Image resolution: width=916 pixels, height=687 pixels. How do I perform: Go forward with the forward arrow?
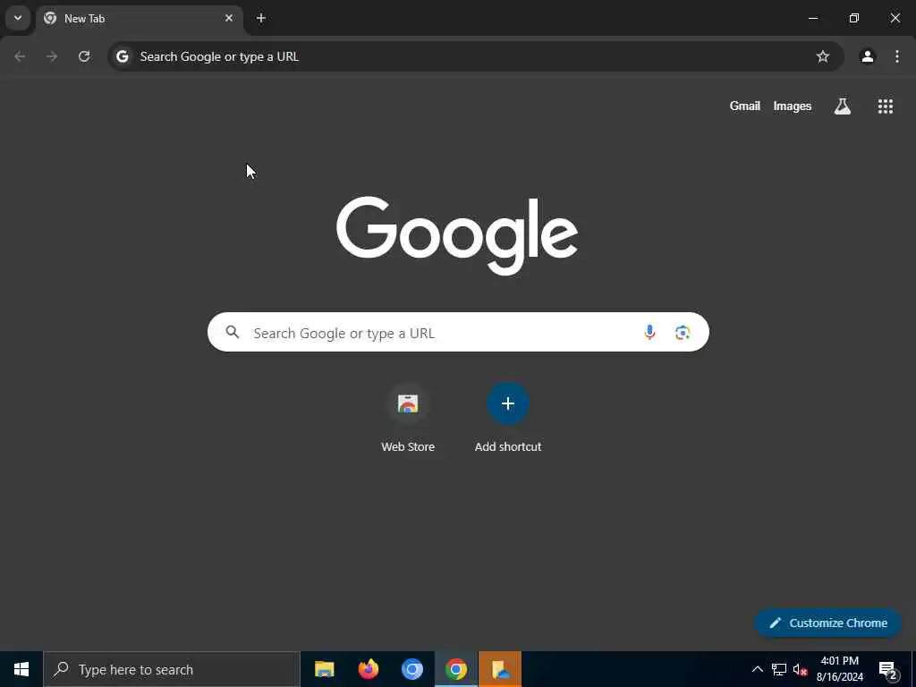coord(52,56)
